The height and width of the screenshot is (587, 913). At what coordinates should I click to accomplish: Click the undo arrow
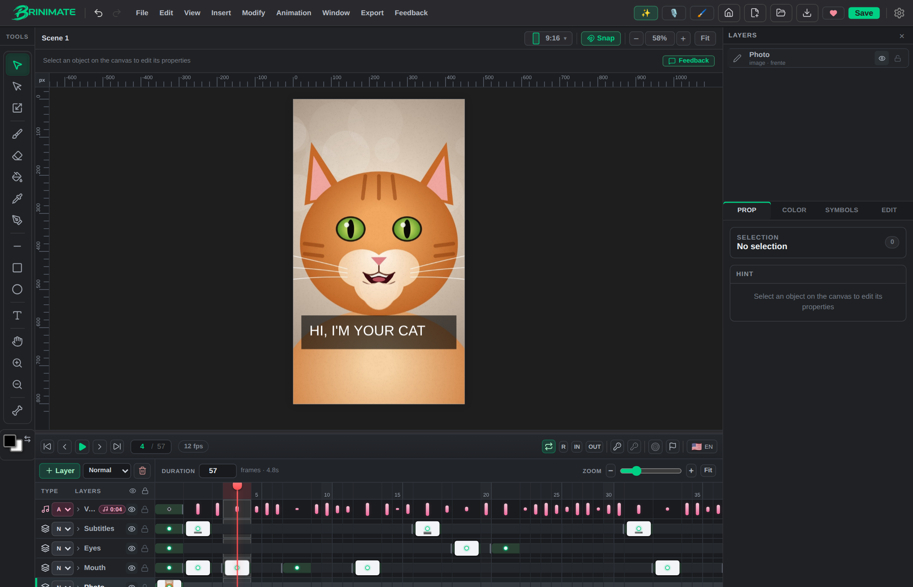point(98,13)
